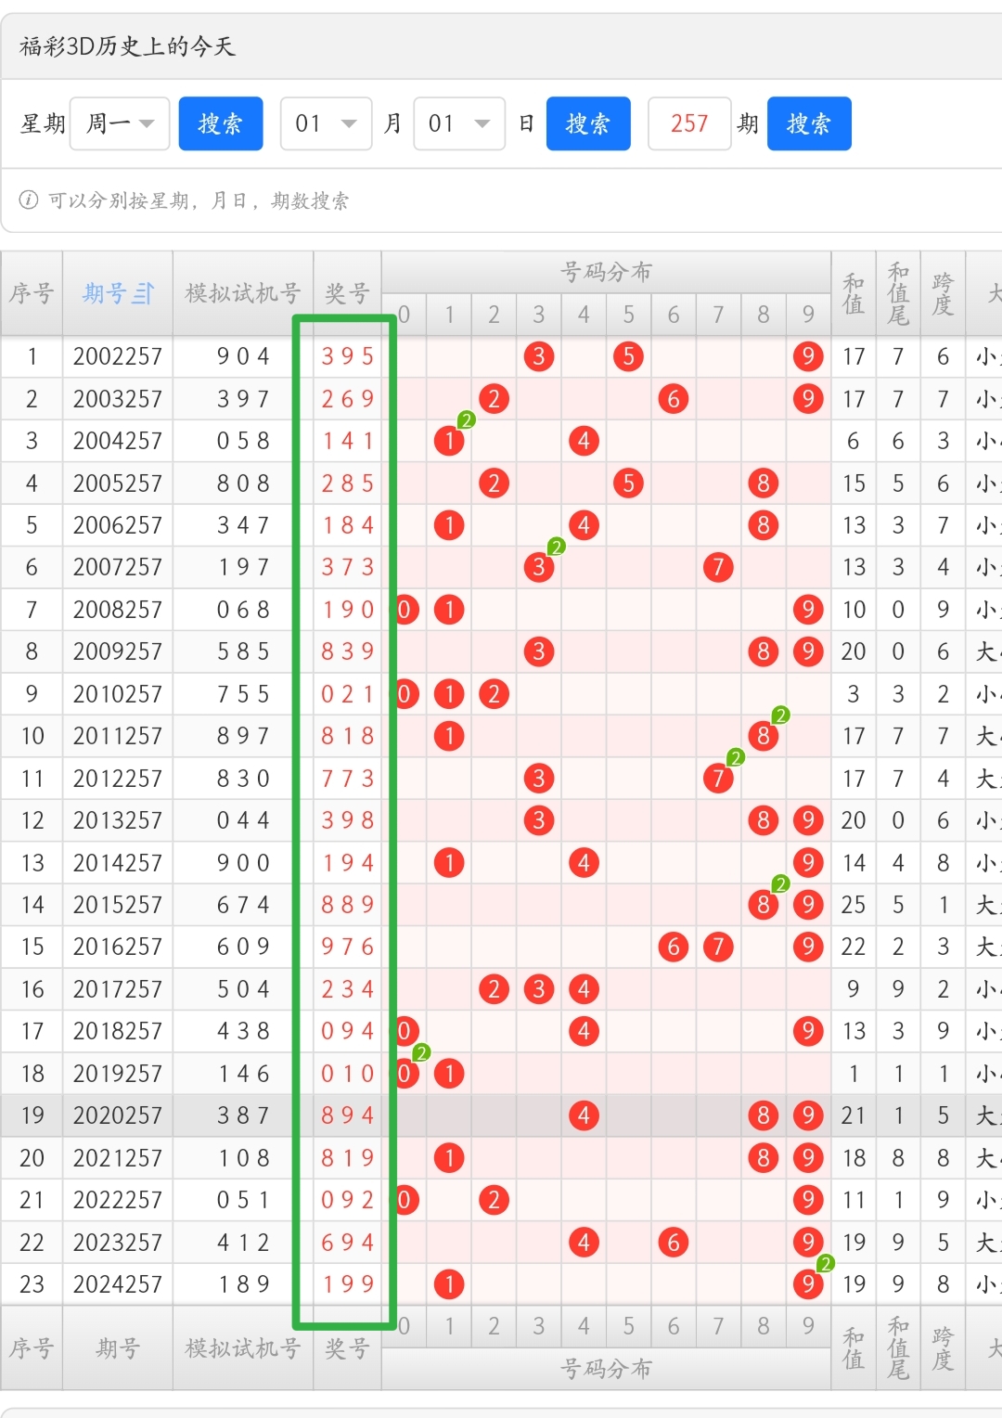
Task: Click trial number 900 in row 13
Action: 243,863
